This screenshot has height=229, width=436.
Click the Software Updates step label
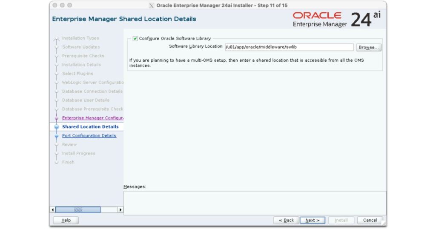[x=81, y=47]
